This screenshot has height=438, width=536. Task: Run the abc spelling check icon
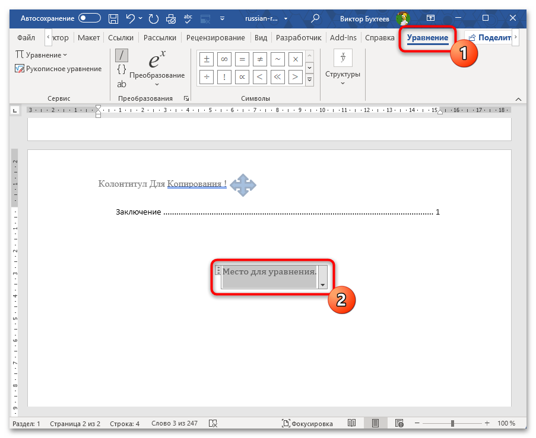(x=188, y=18)
